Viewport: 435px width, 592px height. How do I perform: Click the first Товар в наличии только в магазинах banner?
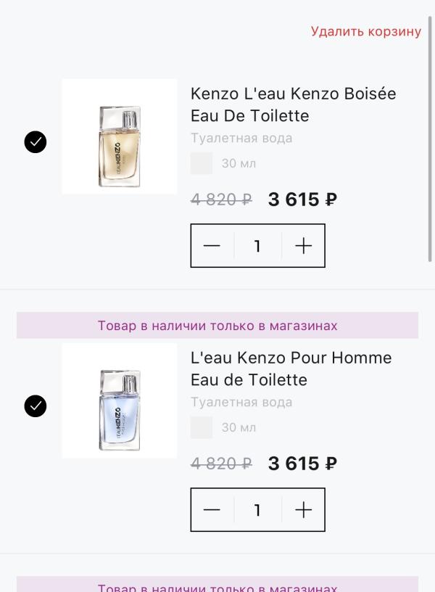tap(217, 326)
